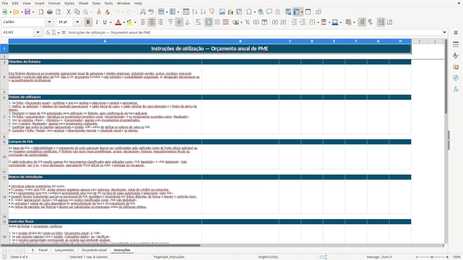Clear direct formatting
The image size is (463, 260).
107,12
